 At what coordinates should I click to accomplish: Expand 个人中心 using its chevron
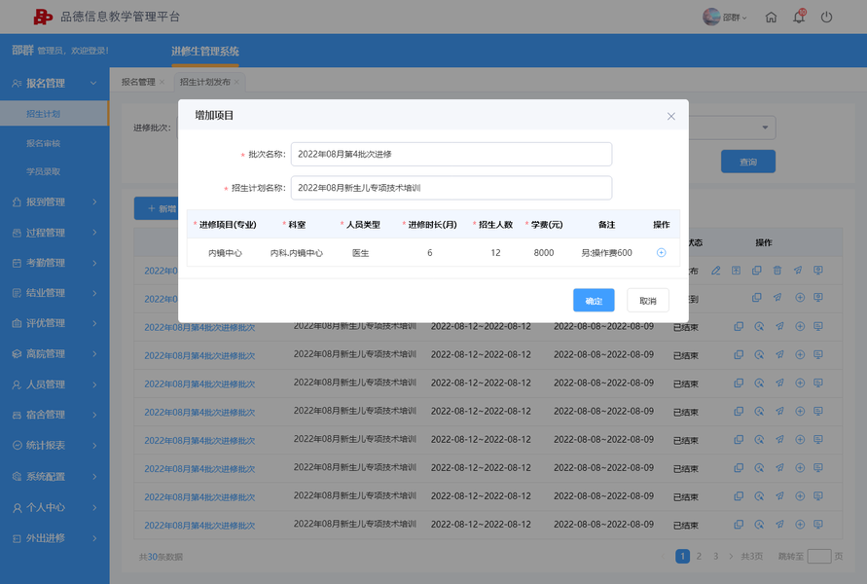coord(94,507)
